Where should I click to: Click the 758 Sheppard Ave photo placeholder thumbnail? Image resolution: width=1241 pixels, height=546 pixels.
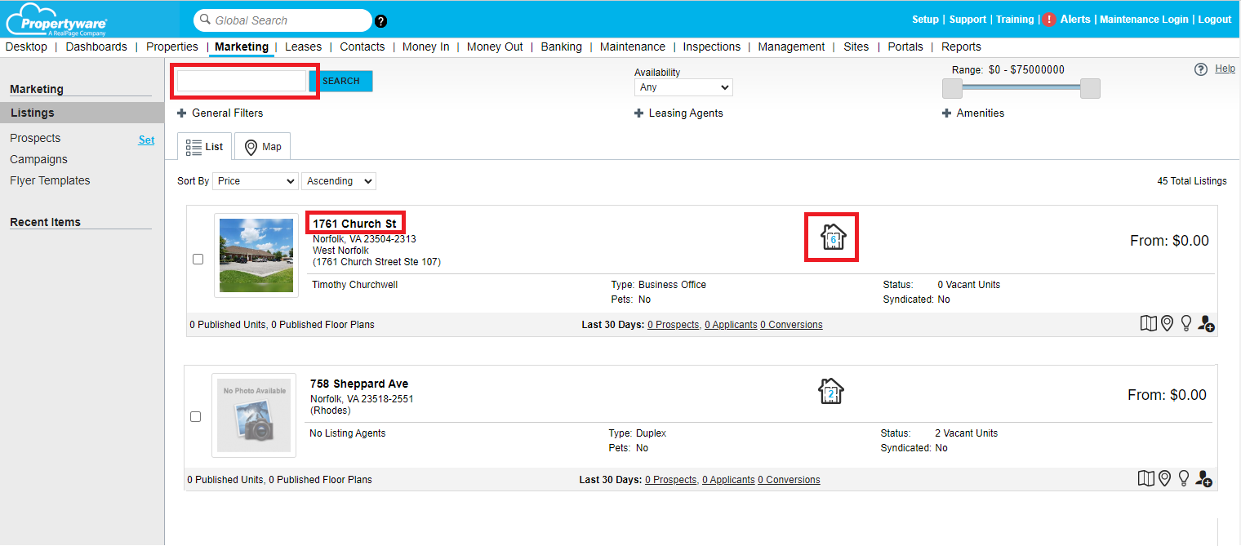254,415
